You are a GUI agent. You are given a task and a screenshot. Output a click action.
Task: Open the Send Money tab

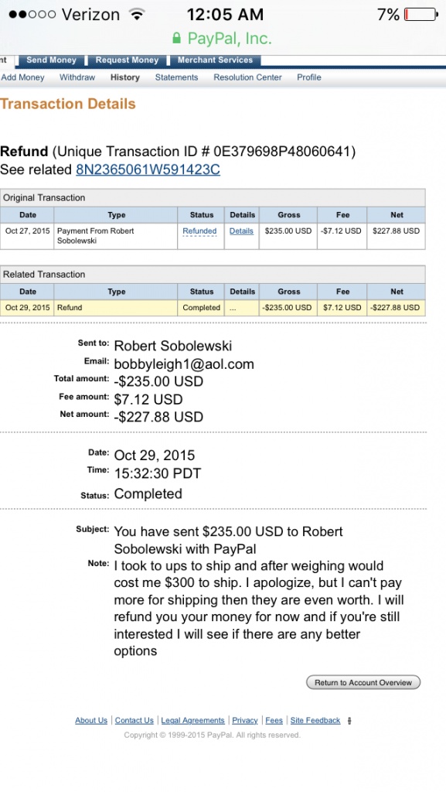click(51, 60)
